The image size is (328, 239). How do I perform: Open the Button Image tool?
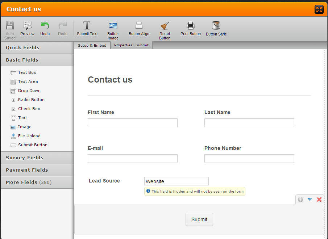(113, 28)
